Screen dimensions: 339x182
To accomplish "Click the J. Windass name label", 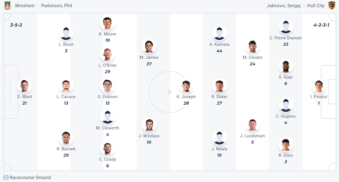I will [149, 136].
